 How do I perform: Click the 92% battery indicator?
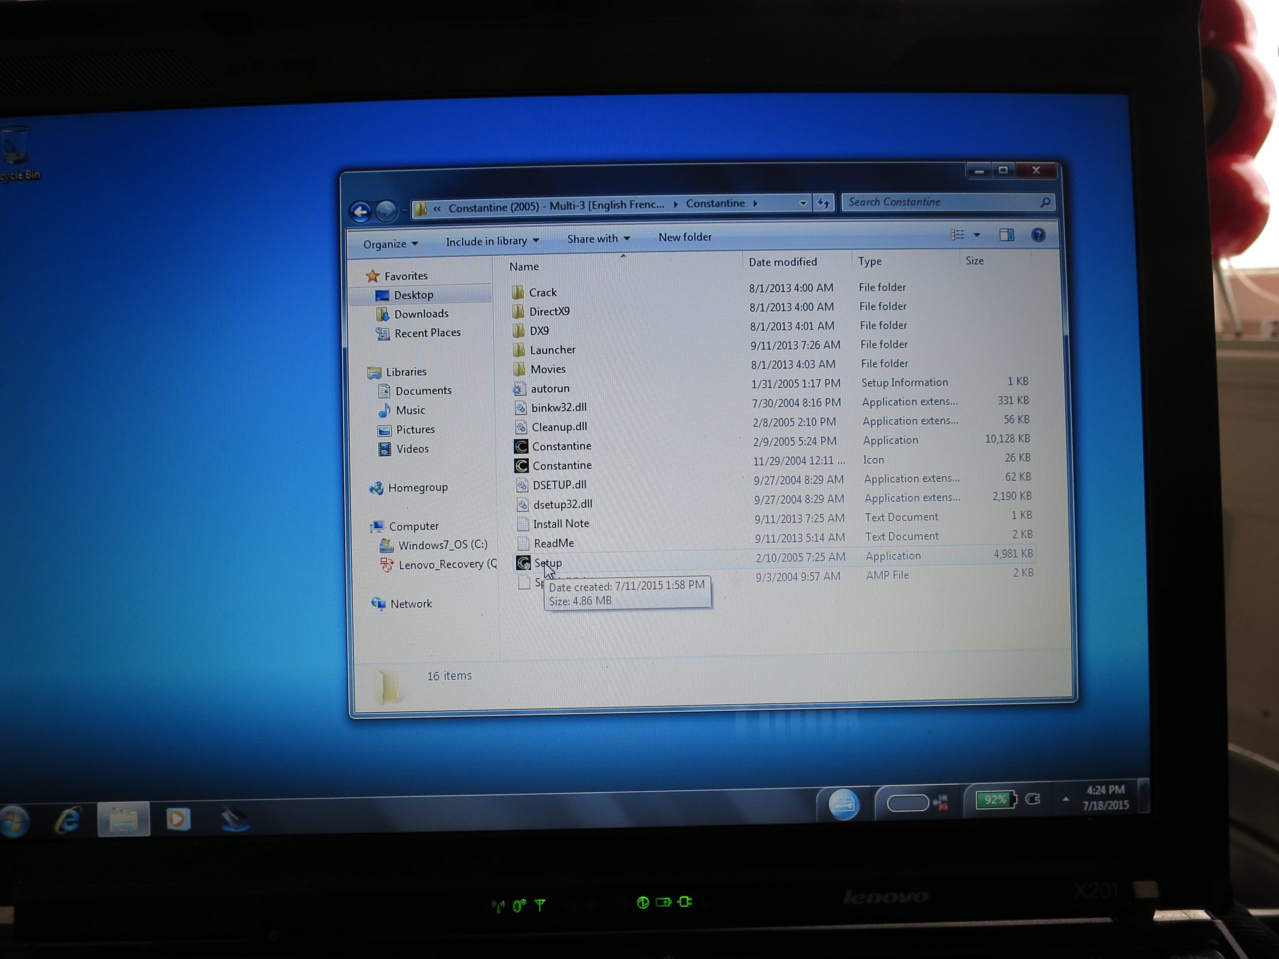coord(995,800)
